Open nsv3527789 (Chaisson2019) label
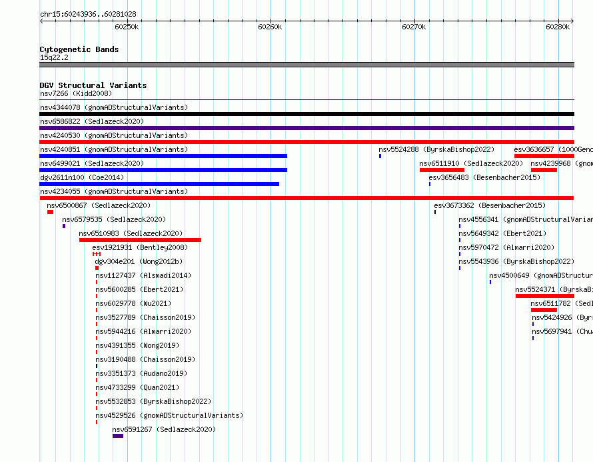The width and height of the screenshot is (593, 462). [x=145, y=317]
